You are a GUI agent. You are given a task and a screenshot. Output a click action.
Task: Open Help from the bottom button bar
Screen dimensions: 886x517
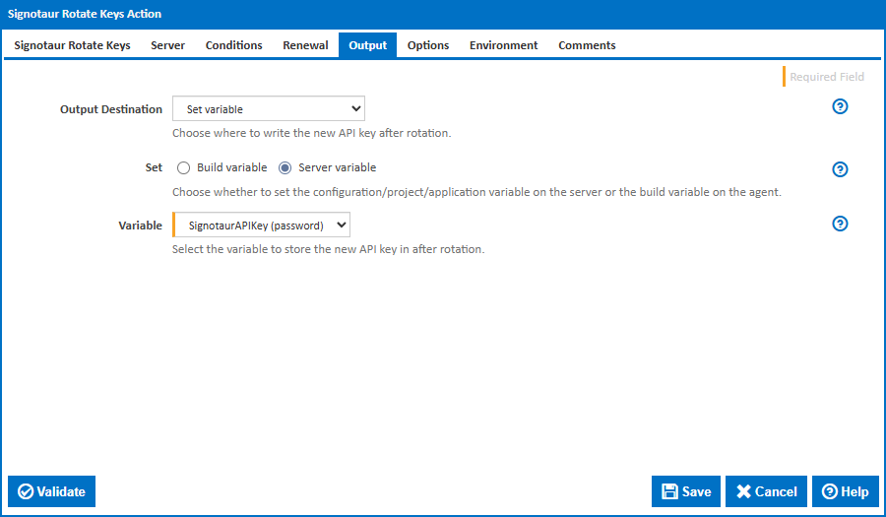coord(845,491)
